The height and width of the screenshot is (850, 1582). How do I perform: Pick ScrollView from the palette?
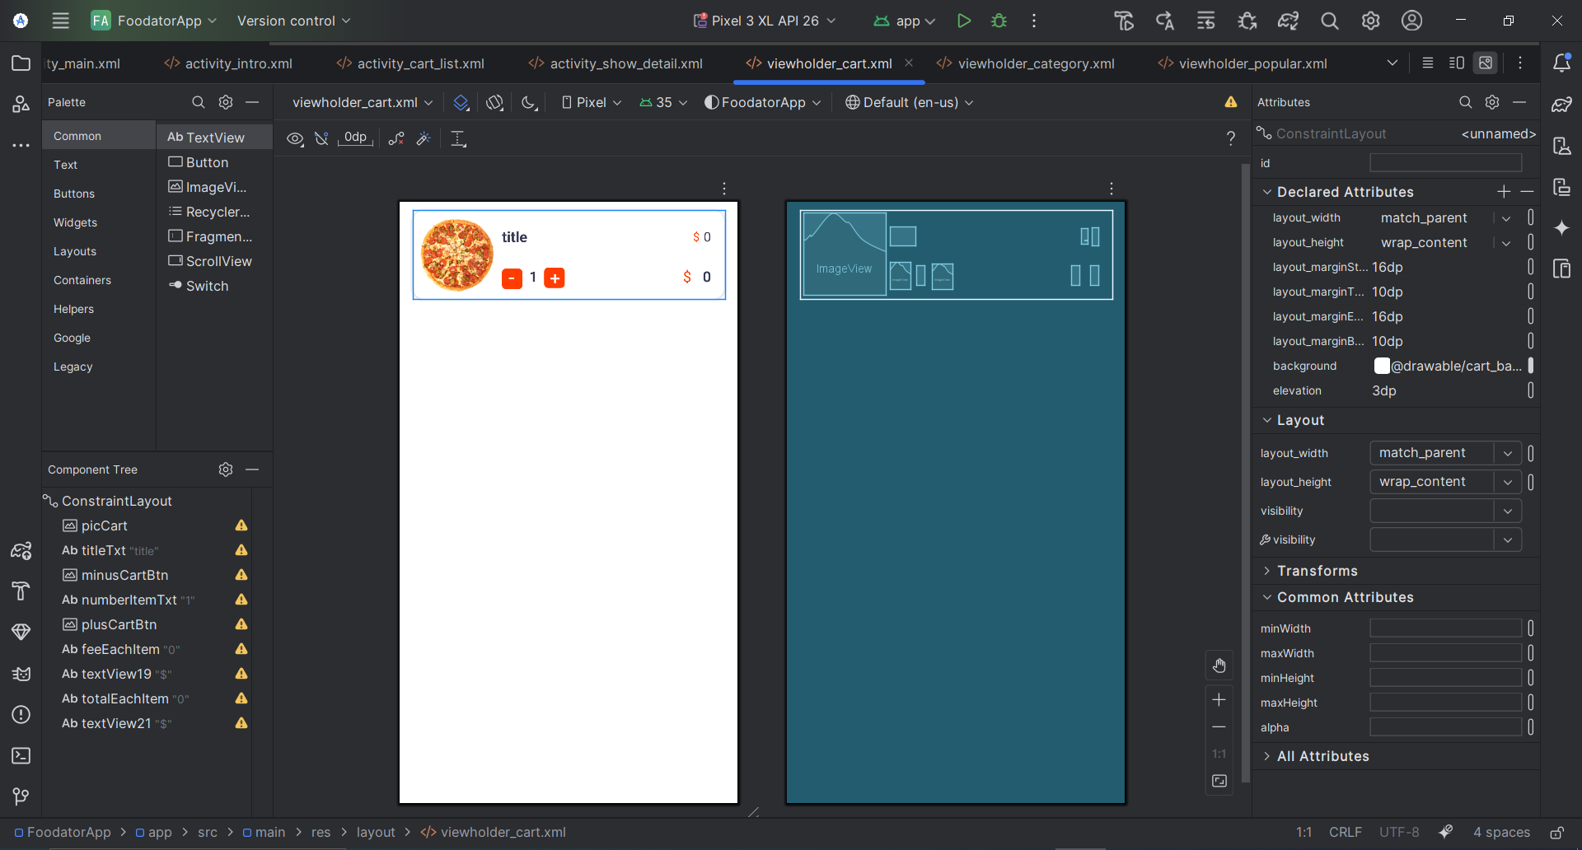coord(214,261)
